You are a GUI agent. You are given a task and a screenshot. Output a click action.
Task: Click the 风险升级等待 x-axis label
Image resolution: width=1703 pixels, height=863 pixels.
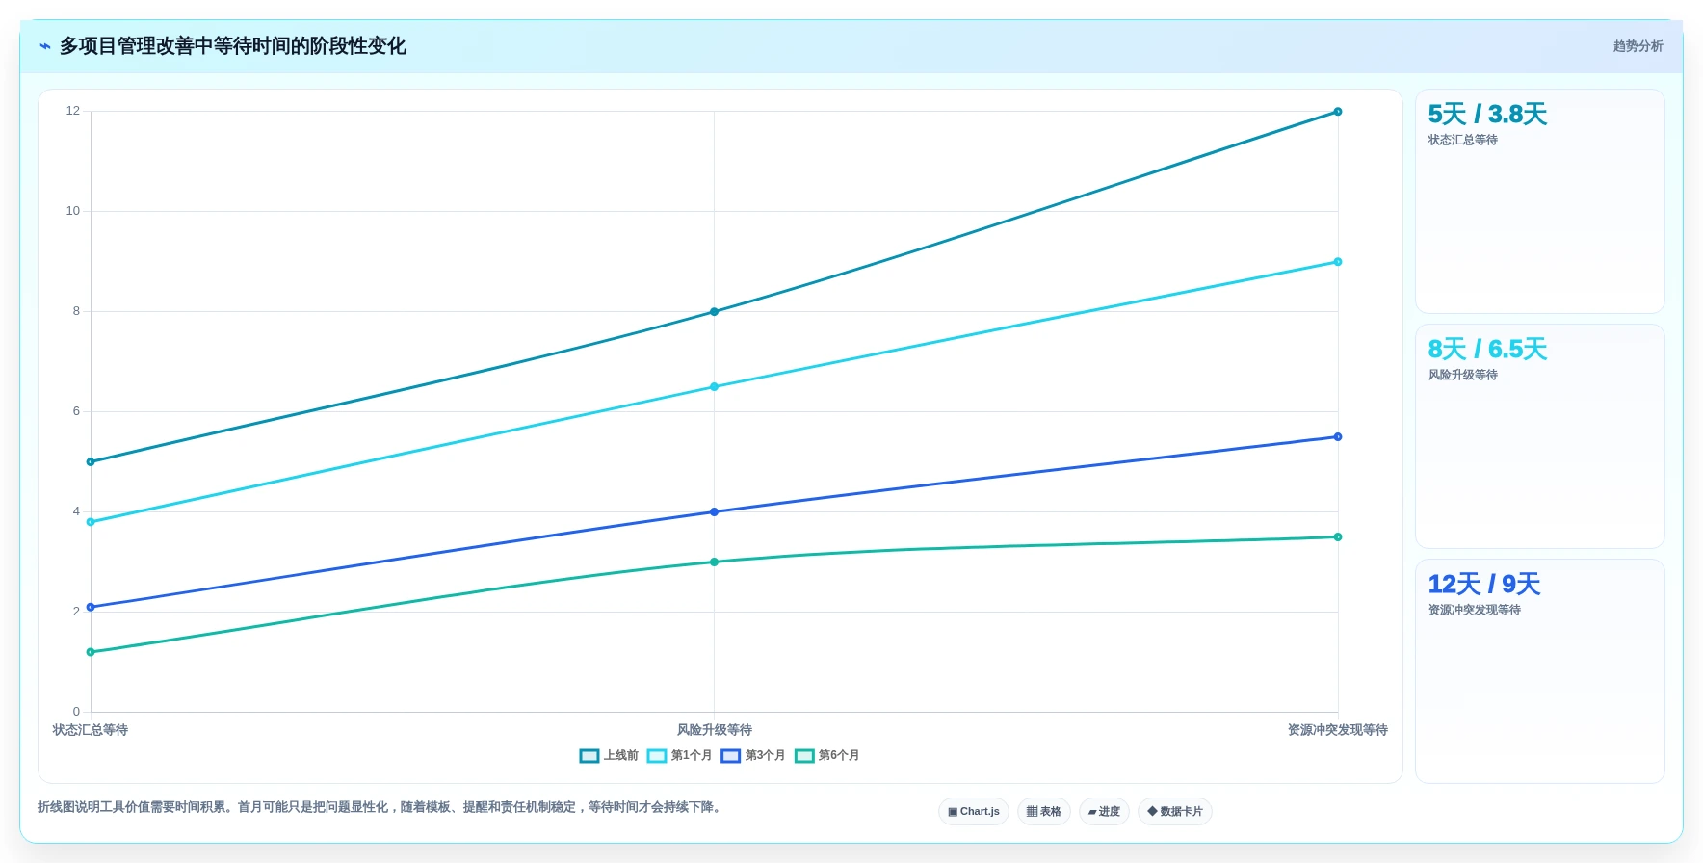point(714,730)
